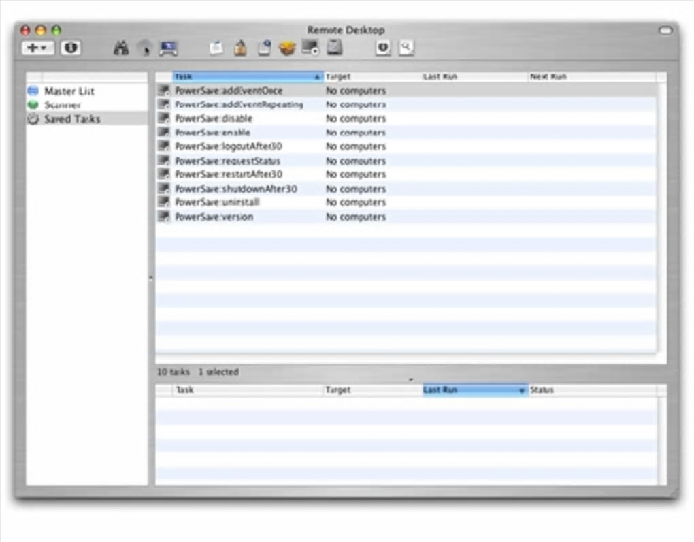694x542 pixels.
Task: Click the Master List icon
Action: tap(33, 91)
